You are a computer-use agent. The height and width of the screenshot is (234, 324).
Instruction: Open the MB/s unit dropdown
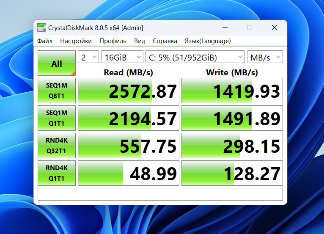point(265,57)
